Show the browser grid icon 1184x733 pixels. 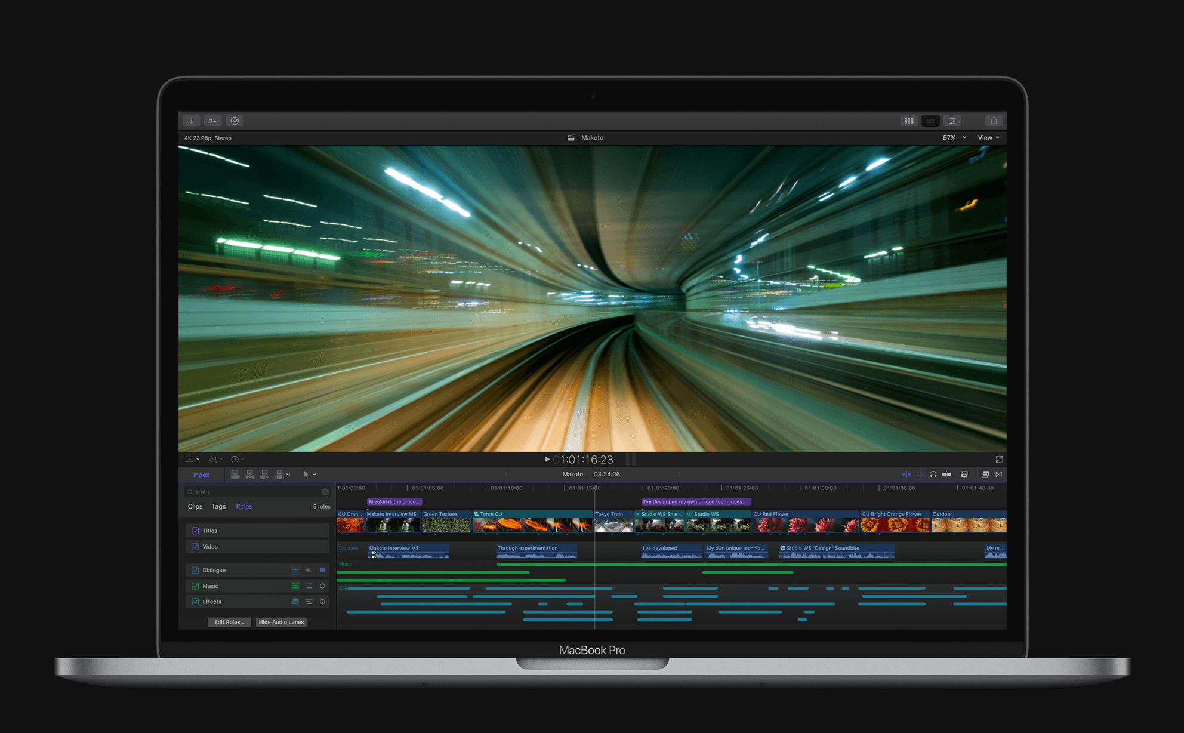coord(908,121)
